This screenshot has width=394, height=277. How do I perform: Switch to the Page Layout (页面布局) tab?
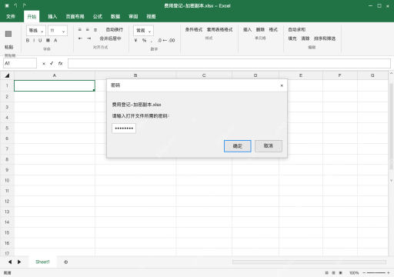coord(75,17)
